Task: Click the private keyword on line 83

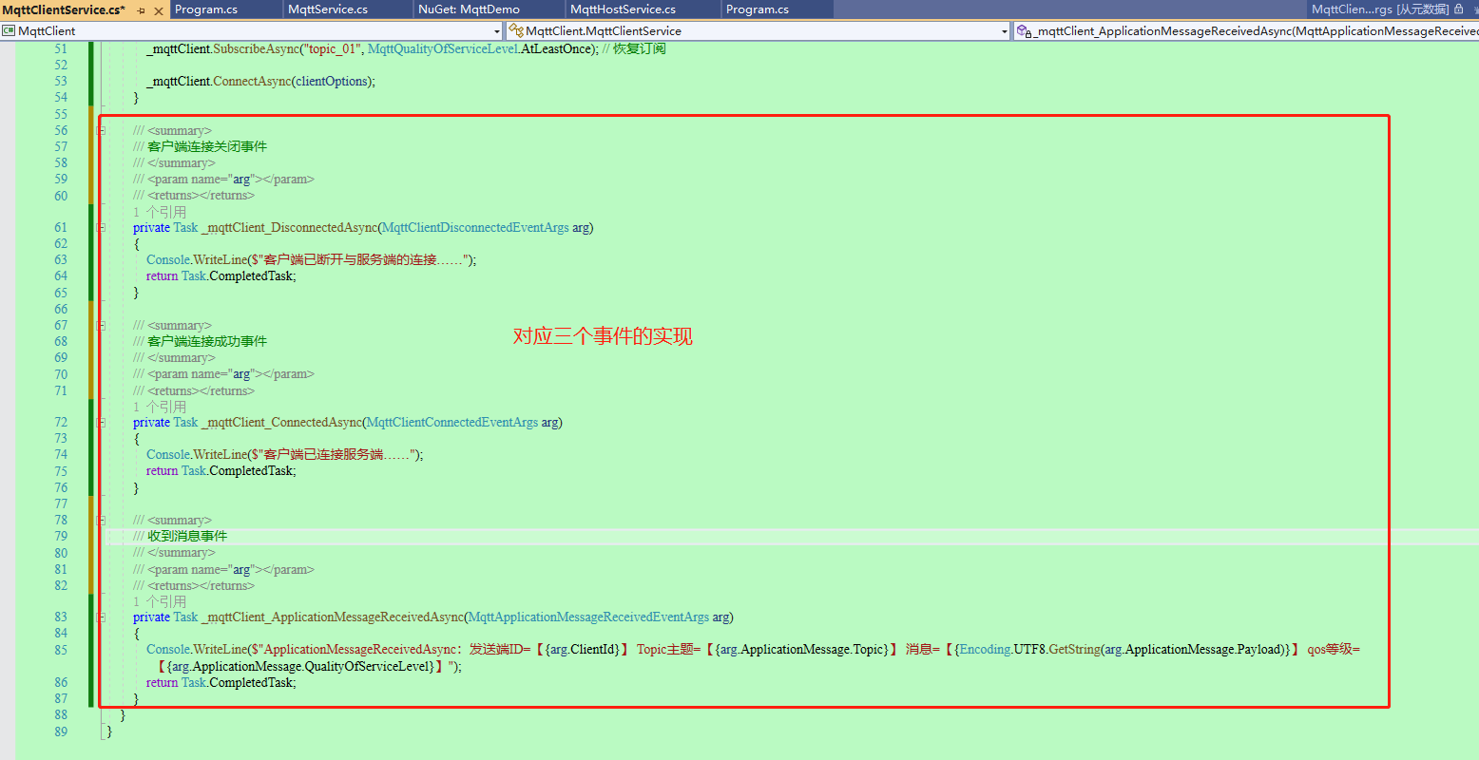Action: [x=151, y=617]
